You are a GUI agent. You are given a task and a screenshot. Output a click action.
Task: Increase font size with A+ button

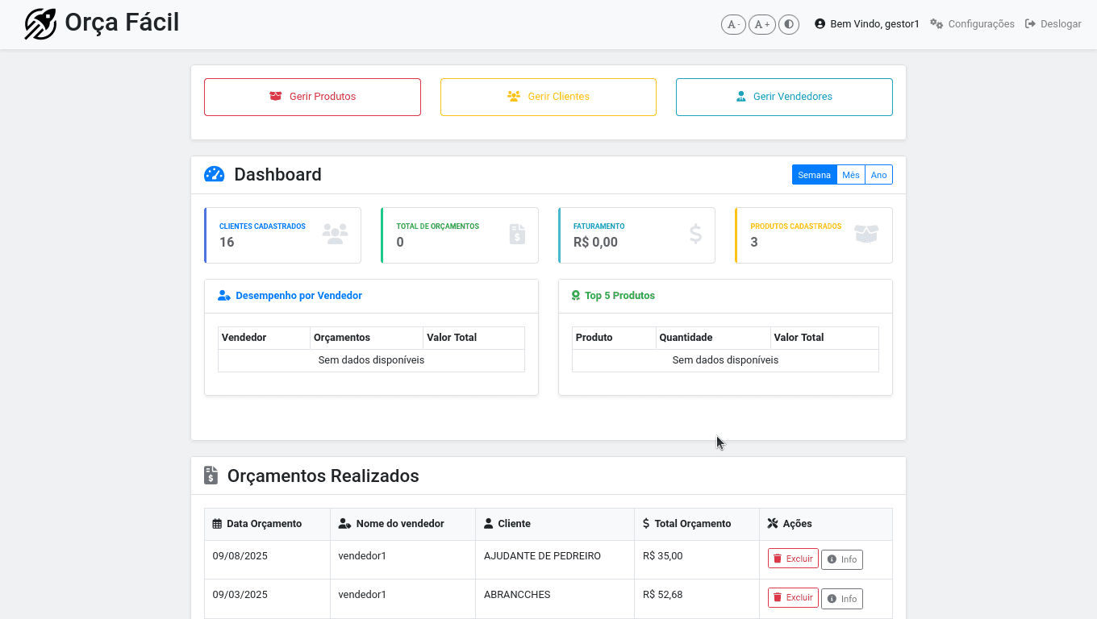761,24
